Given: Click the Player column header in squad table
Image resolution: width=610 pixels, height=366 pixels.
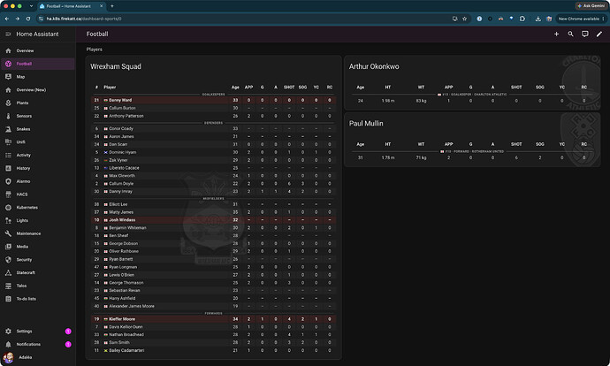Looking at the screenshot, I should point(110,88).
